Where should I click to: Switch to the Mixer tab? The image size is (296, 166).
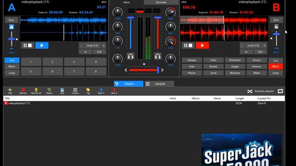[x=126, y=2]
